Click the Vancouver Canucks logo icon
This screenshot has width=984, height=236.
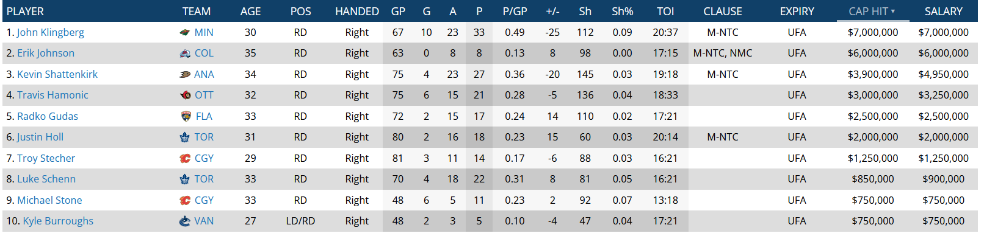tap(184, 221)
